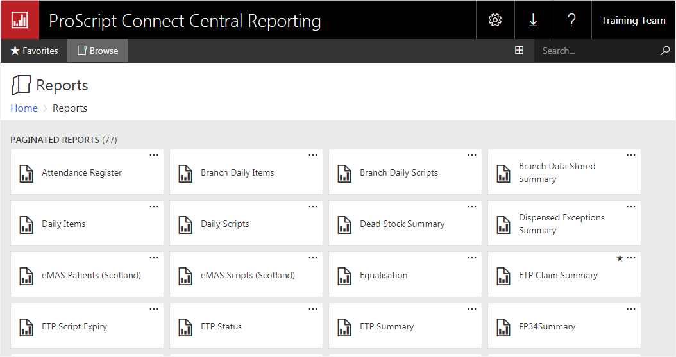Click the Daily Scripts report icon
The width and height of the screenshot is (676, 357).
(x=185, y=225)
